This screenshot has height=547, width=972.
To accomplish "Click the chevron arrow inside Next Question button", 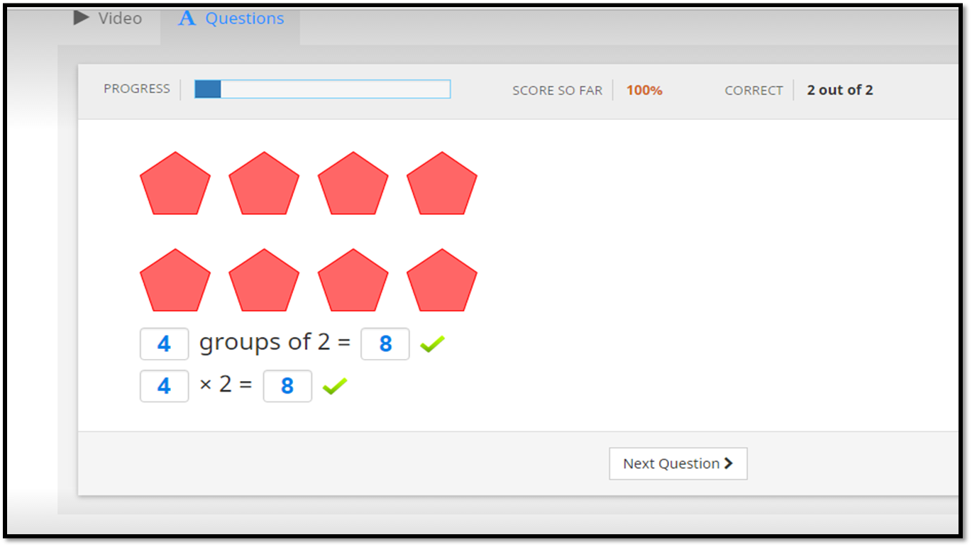I will pyautogui.click(x=729, y=463).
